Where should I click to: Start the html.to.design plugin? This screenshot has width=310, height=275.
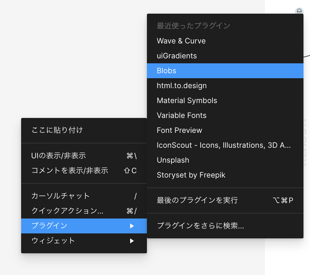click(182, 86)
